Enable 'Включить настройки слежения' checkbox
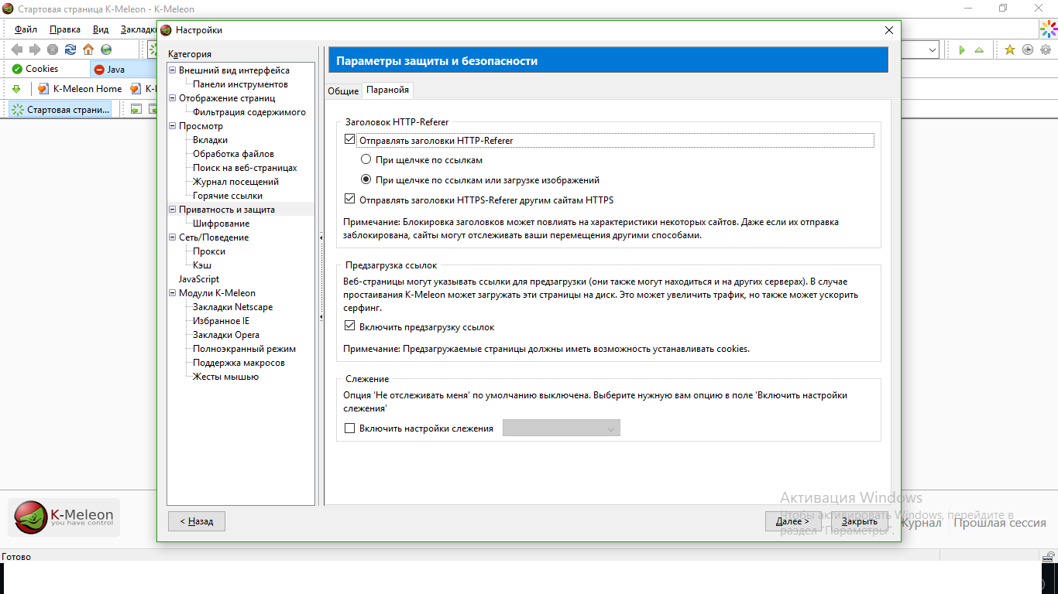The width and height of the screenshot is (1058, 594). pos(349,428)
